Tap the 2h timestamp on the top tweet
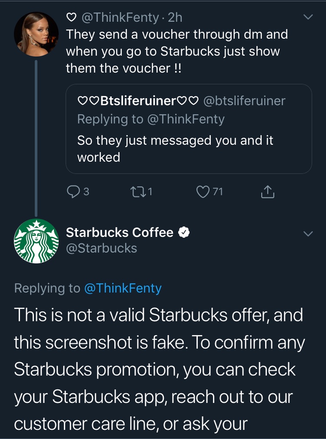The height and width of the screenshot is (439, 326). point(175,17)
